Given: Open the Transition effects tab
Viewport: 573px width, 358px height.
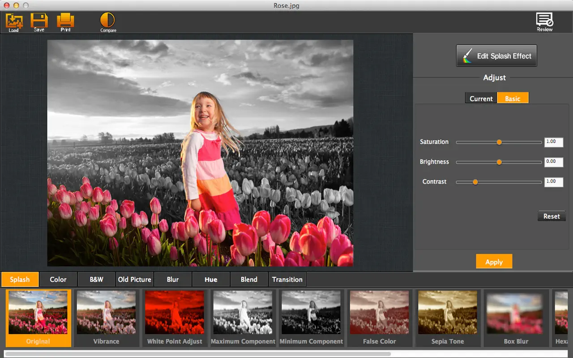Looking at the screenshot, I should (287, 279).
